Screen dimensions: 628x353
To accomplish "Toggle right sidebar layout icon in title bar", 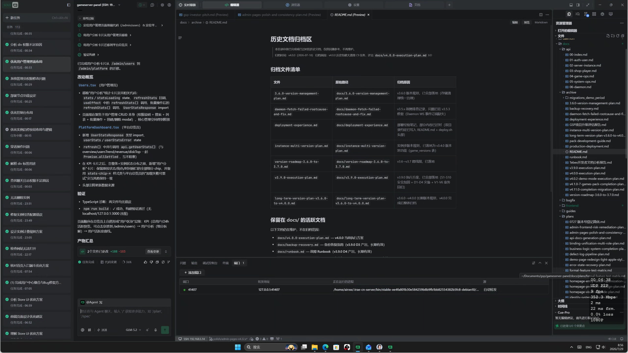I will pyautogui.click(x=578, y=5).
